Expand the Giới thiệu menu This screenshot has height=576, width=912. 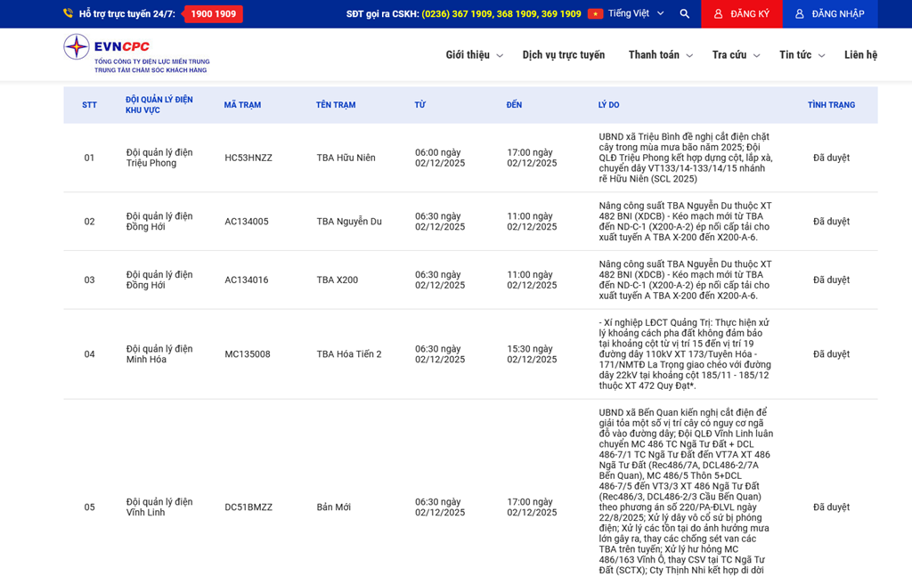click(x=474, y=55)
